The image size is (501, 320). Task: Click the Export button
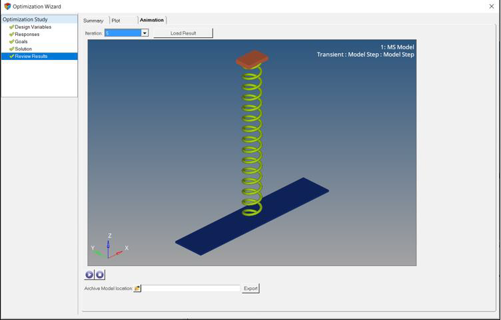click(250, 289)
